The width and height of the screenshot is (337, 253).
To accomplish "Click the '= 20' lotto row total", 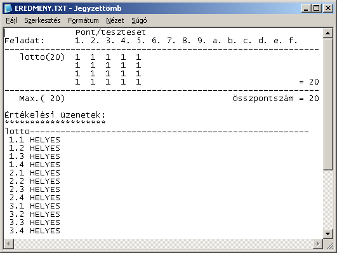I will [309, 82].
